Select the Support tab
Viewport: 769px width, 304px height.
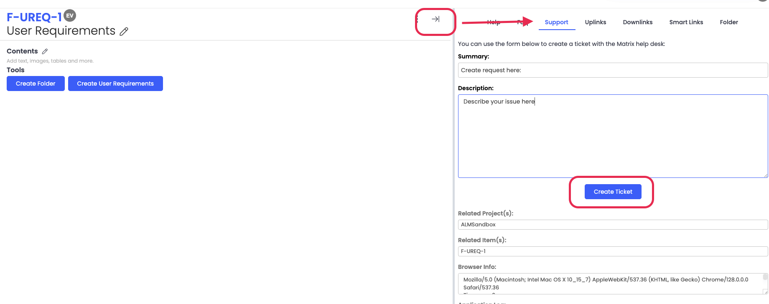(556, 22)
